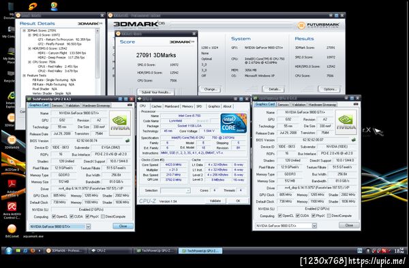Toggle OpenCL checkbox in the EVGA GPU-Z window
This screenshot has height=268, width=409.
(x=54, y=216)
